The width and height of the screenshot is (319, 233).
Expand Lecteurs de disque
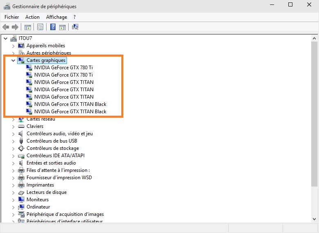coord(13,192)
